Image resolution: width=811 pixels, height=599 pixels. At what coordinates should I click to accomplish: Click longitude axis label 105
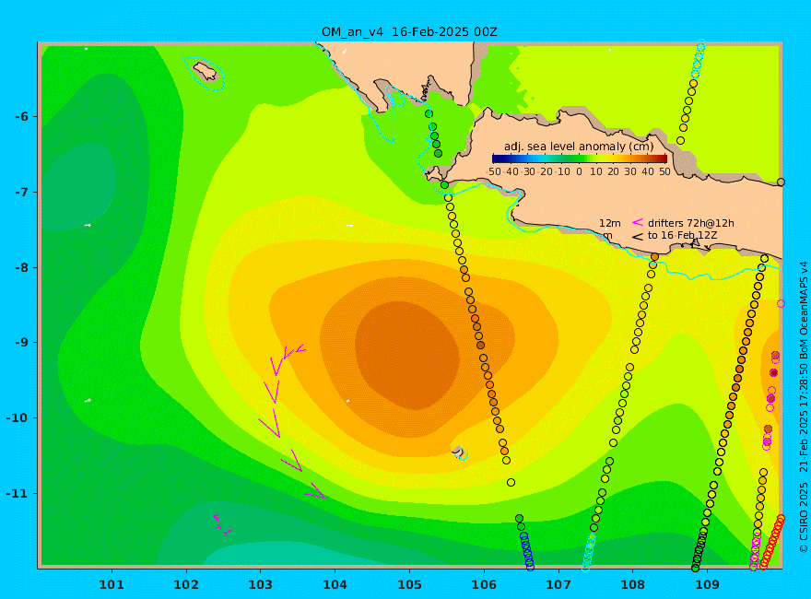tap(409, 584)
